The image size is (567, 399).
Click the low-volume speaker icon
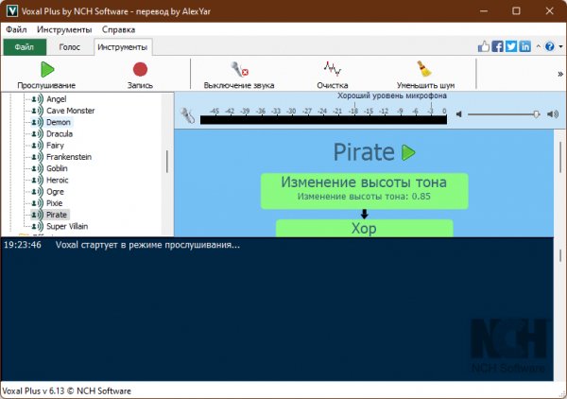(459, 114)
